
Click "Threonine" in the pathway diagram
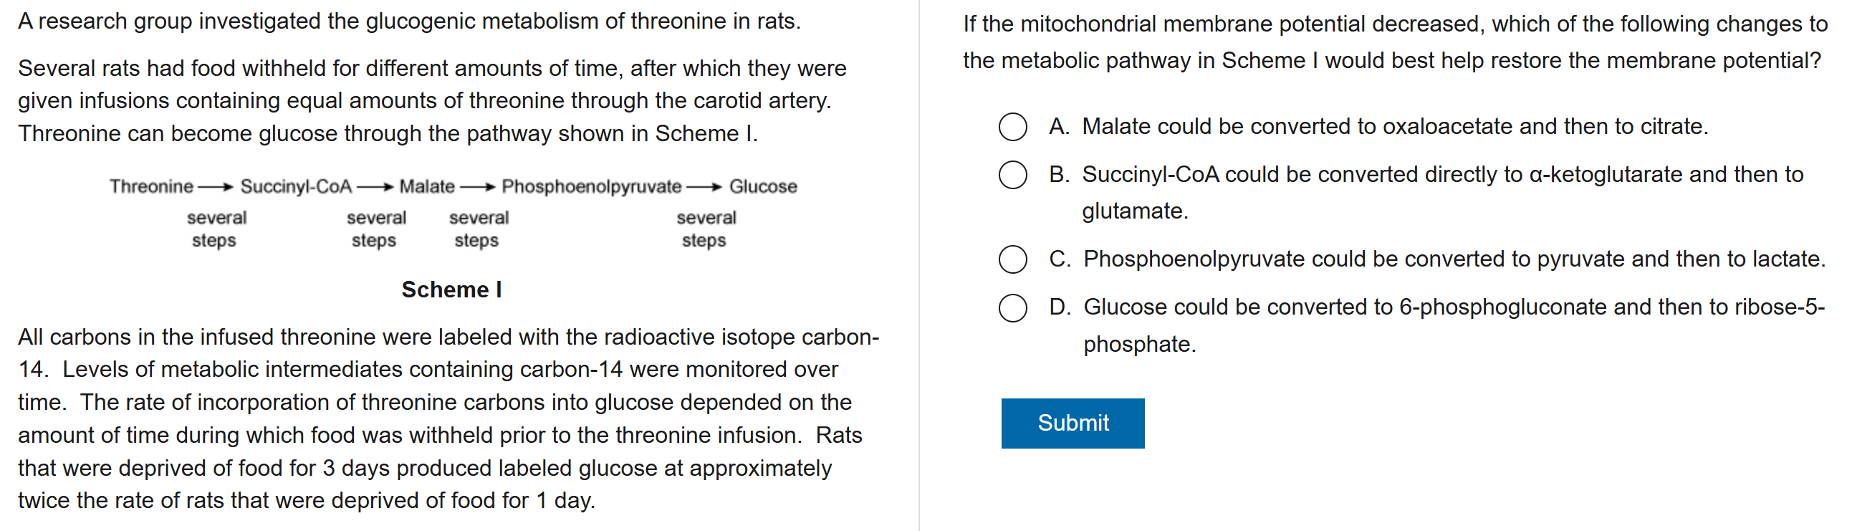pos(151,187)
